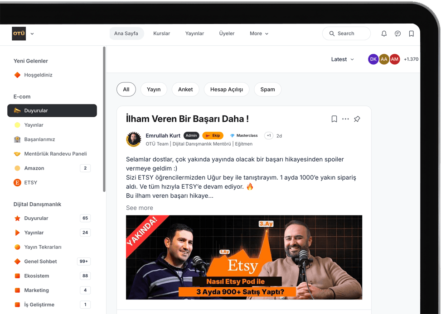Filter posts by Anket
The height and width of the screenshot is (314, 441).
click(185, 89)
